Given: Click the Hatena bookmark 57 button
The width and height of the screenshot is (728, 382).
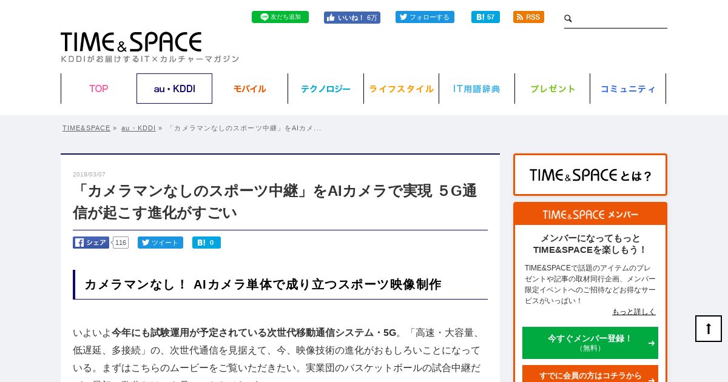Looking at the screenshot, I should 485,17.
